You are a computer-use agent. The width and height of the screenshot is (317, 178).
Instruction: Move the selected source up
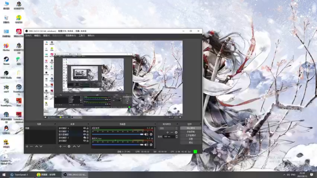74,146
